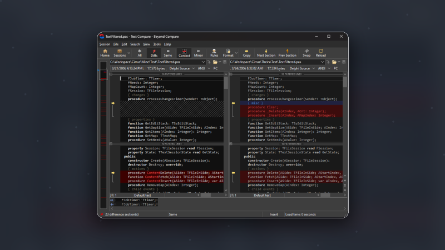The height and width of the screenshot is (250, 445).
Task: Click the left pane 3/21/2006 4:13:24 PM timestamp
Action: [x=127, y=68]
